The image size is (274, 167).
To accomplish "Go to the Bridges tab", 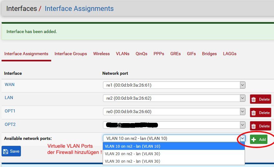I will 209,54.
